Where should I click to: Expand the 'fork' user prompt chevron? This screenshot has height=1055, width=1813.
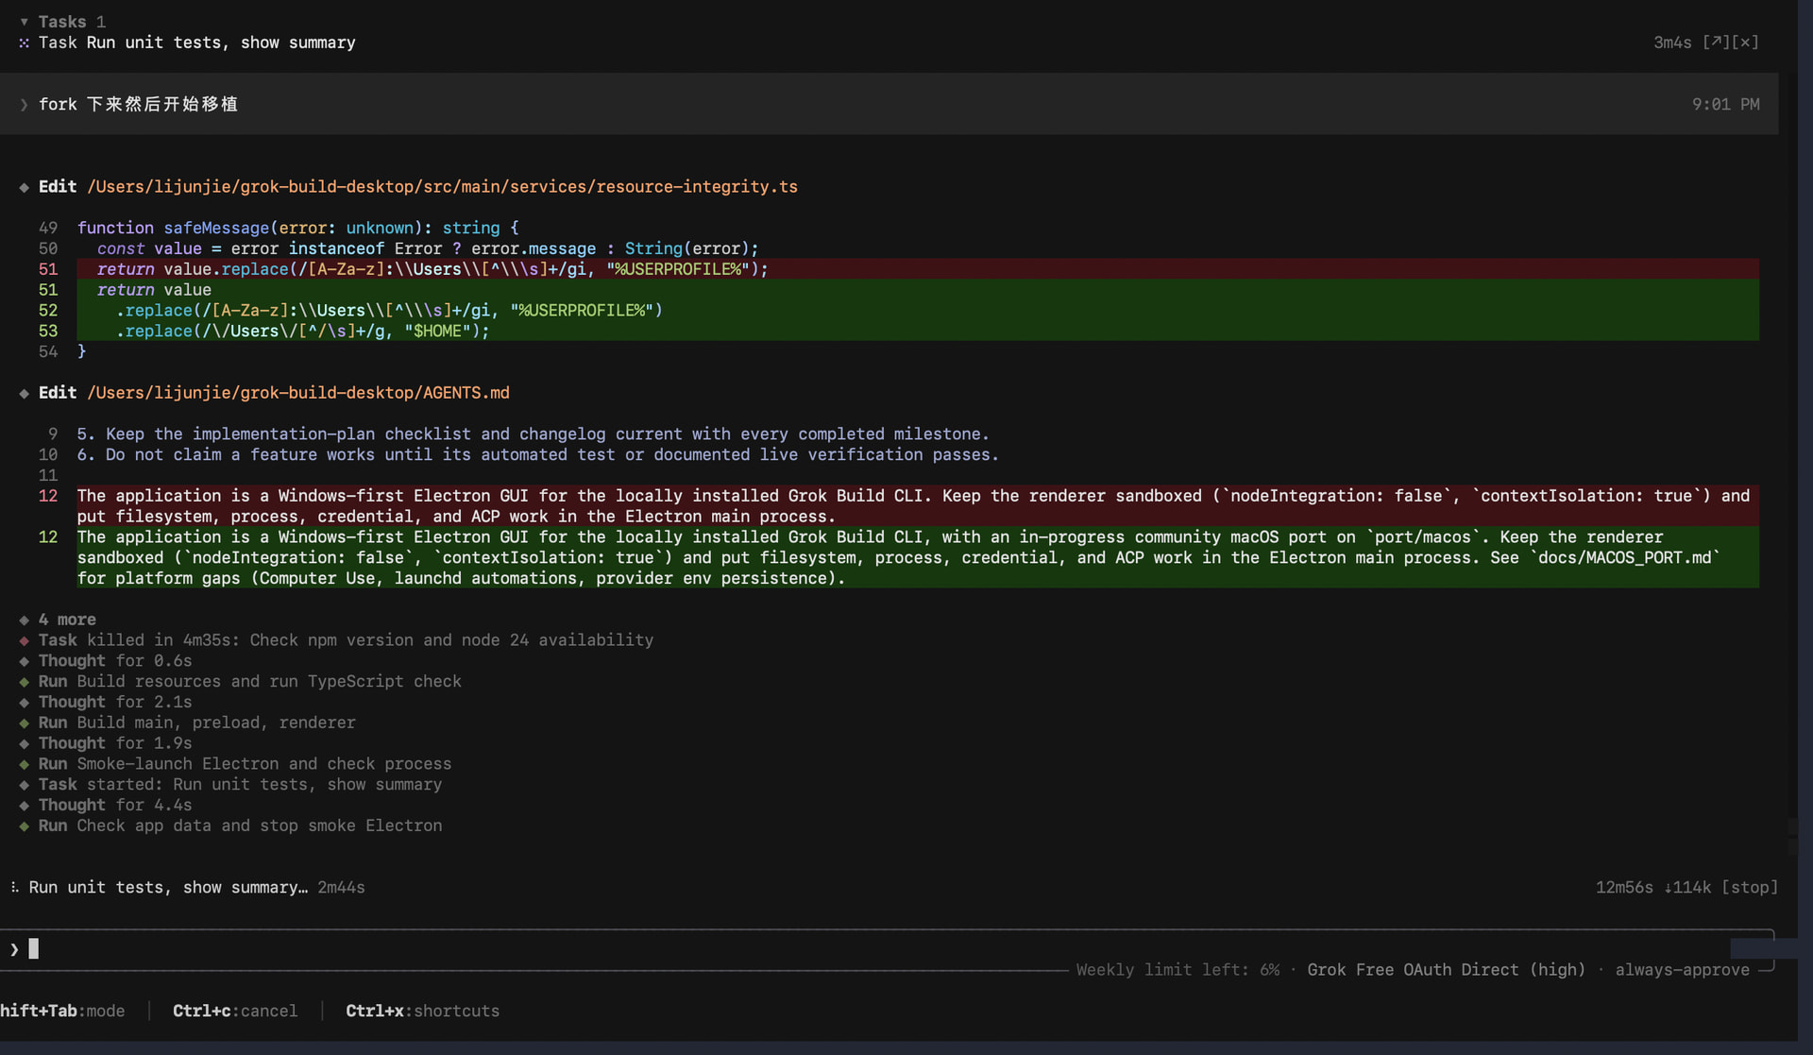[x=25, y=105]
